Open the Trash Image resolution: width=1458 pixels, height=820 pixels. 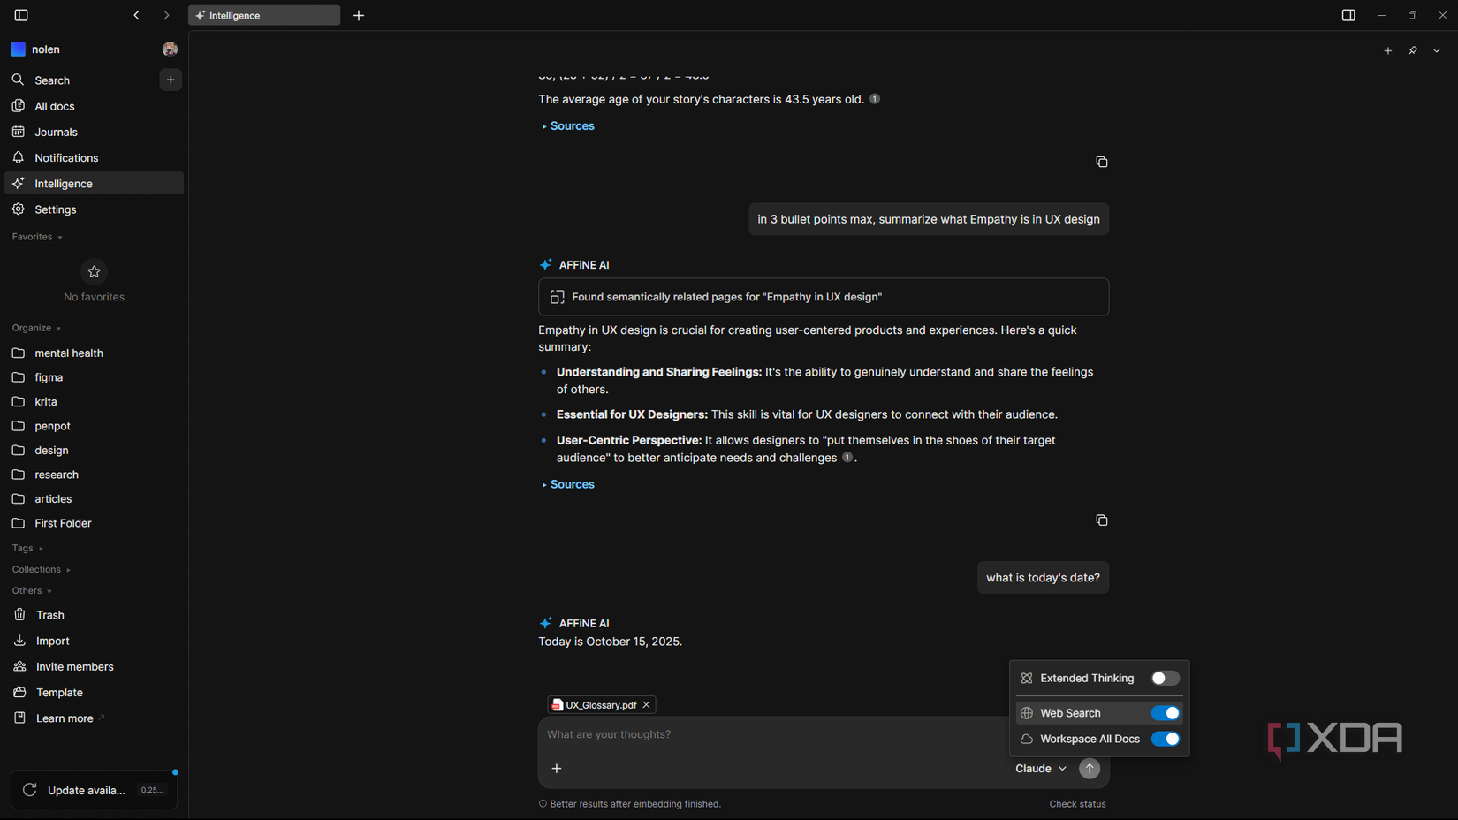[94, 615]
